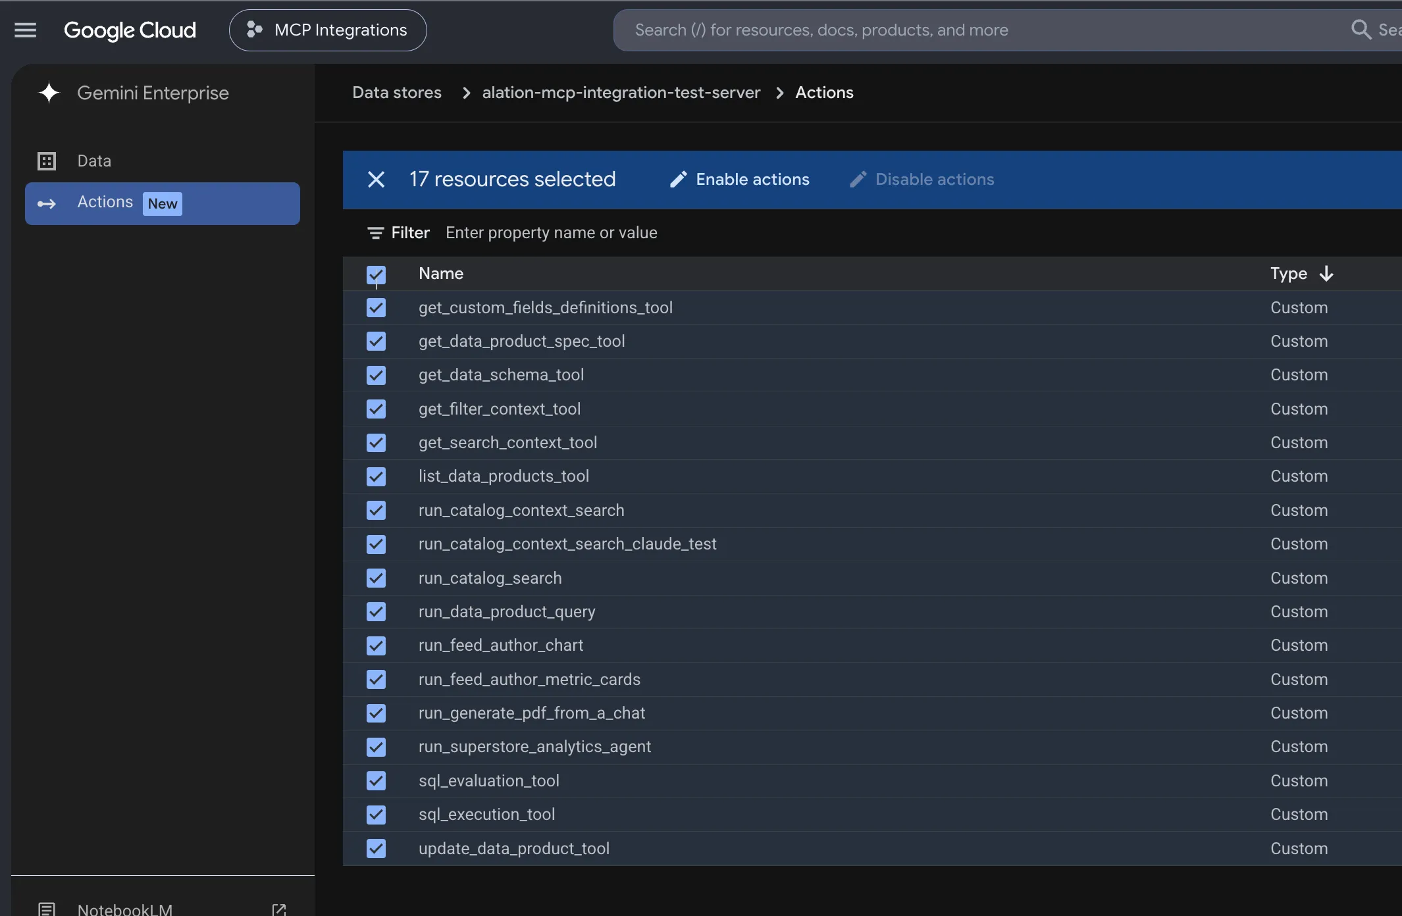The width and height of the screenshot is (1402, 916).
Task: Uncheck get_filter_context_tool row
Action: click(x=376, y=409)
